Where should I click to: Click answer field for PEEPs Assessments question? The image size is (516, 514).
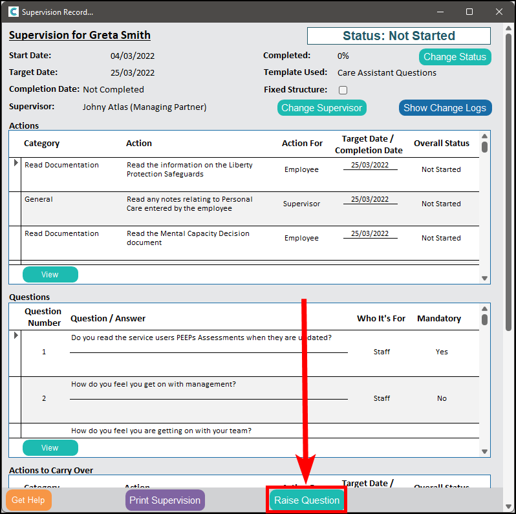(208, 352)
